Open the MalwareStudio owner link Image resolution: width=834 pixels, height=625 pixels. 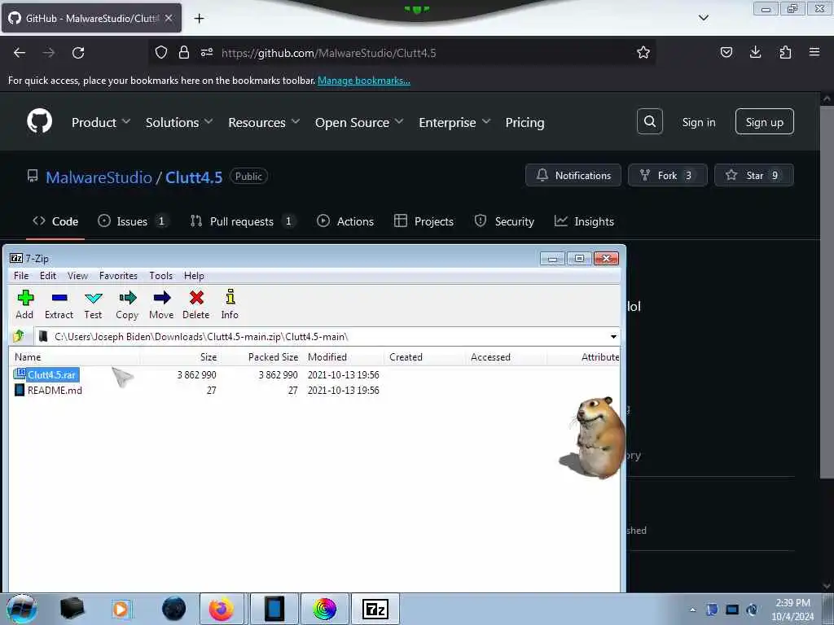coord(99,177)
